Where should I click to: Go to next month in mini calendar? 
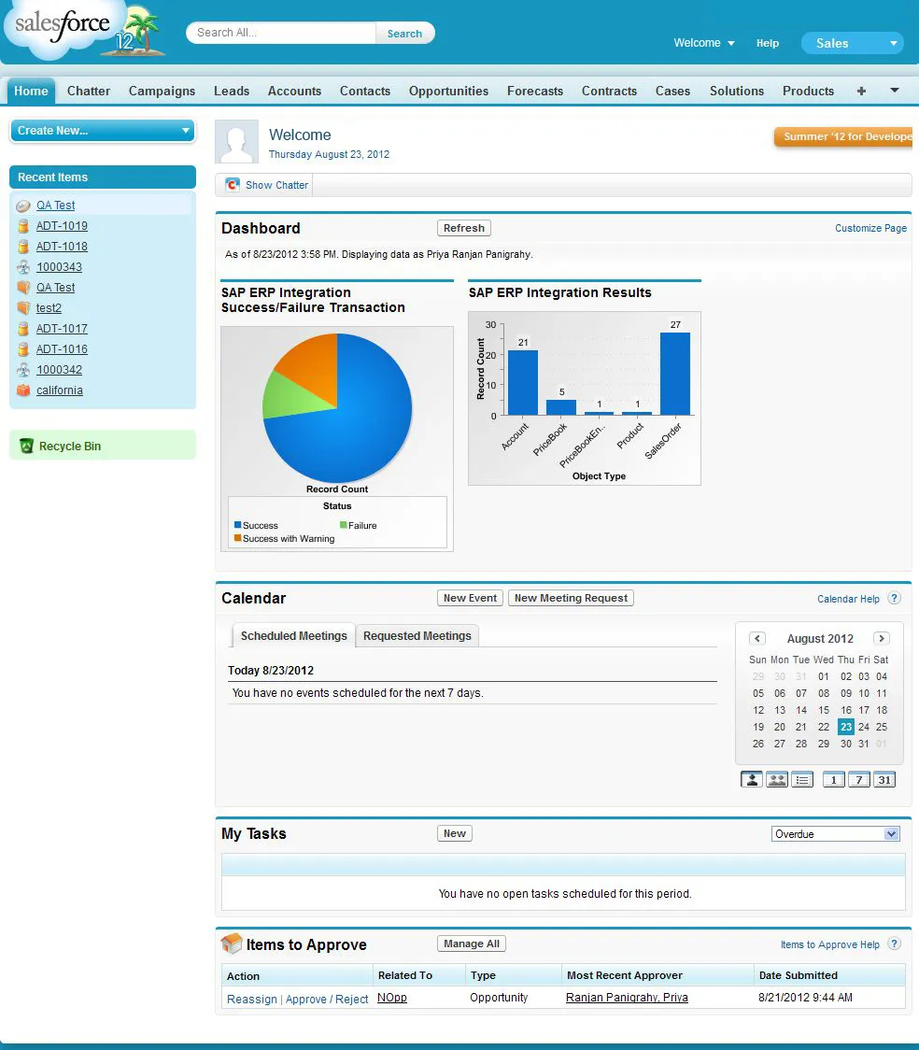(882, 639)
